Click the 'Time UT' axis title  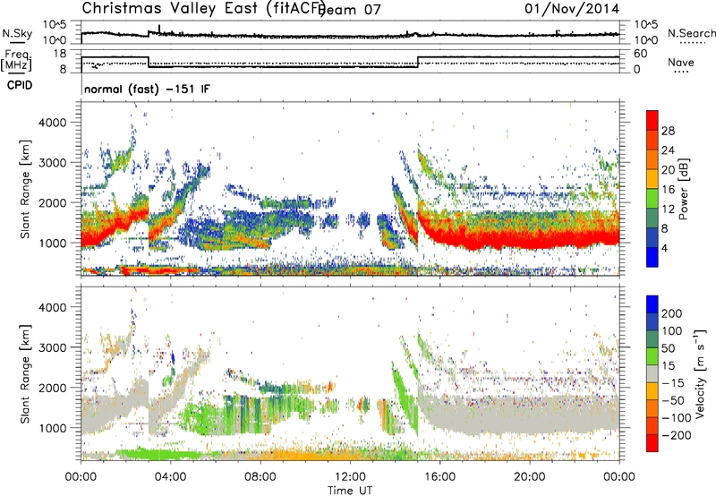pyautogui.click(x=350, y=490)
